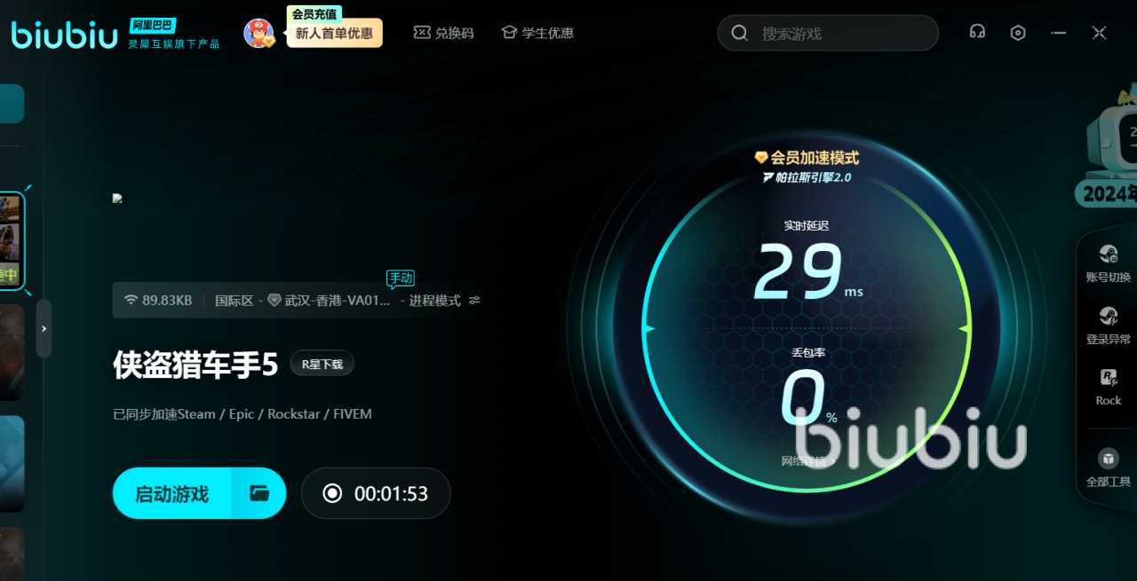Stop acceleration using the 00:01:53 timer button
The width and height of the screenshot is (1137, 581).
point(376,493)
